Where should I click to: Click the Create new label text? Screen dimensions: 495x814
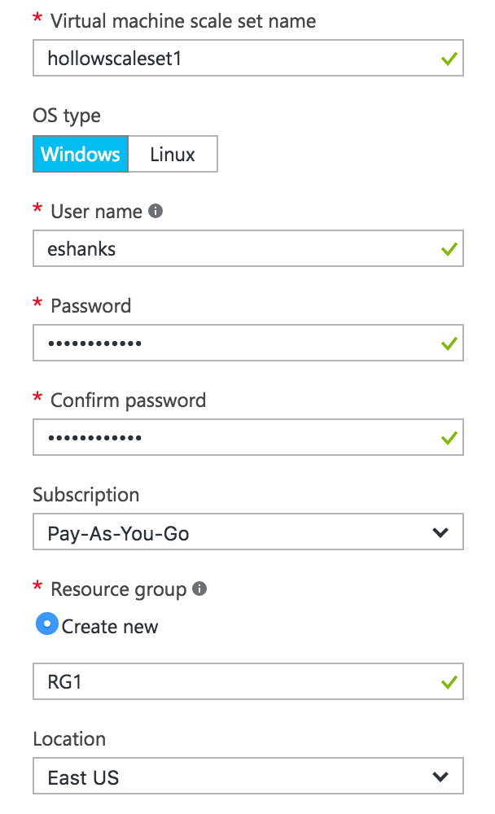110,627
